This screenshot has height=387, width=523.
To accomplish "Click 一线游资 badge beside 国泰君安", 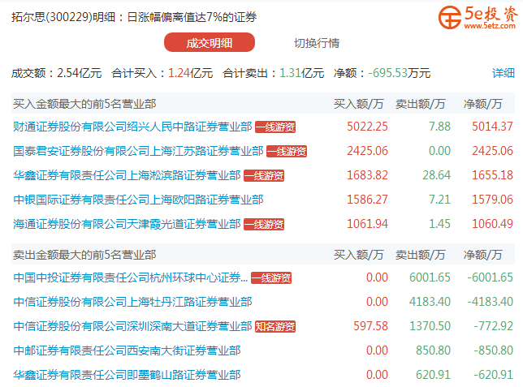I will pos(287,152).
